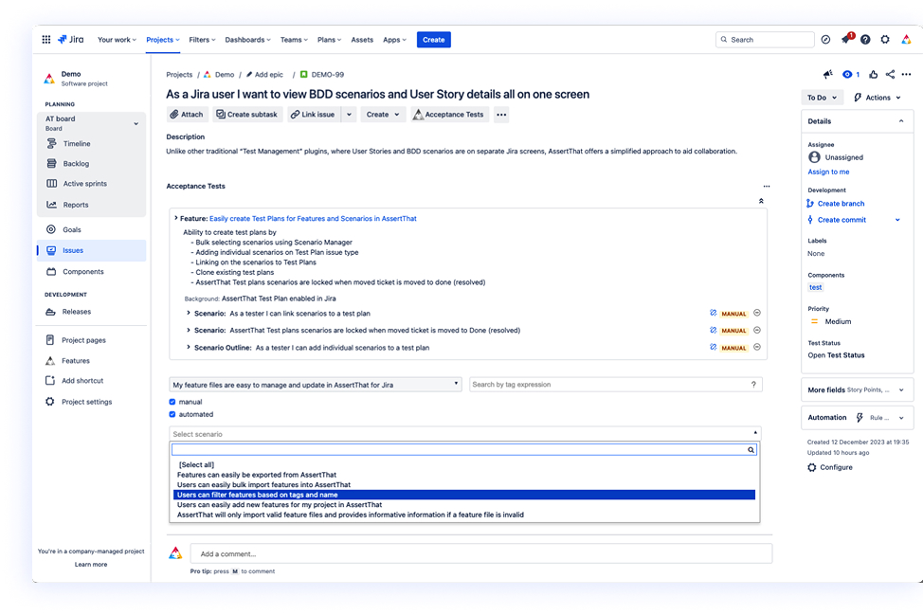Open the app switcher grid icon
The image size is (923, 615).
pos(45,40)
